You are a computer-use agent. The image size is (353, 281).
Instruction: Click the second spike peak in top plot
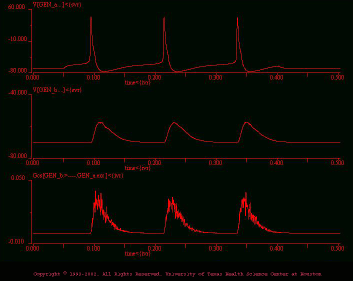[x=164, y=18]
